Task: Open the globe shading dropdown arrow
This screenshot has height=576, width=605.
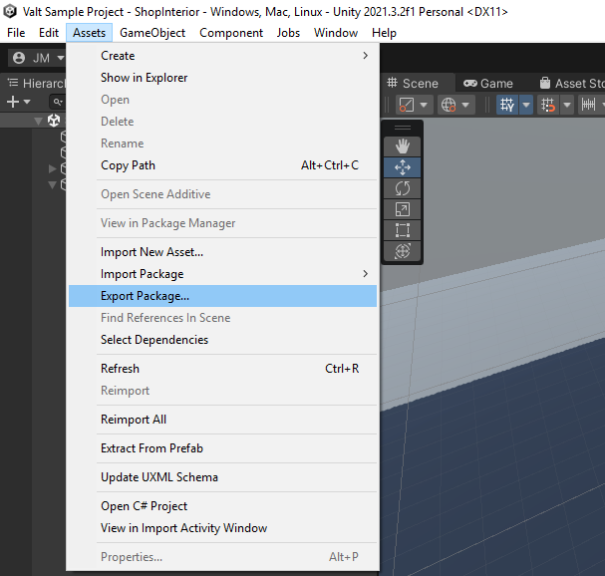Action: click(x=465, y=105)
